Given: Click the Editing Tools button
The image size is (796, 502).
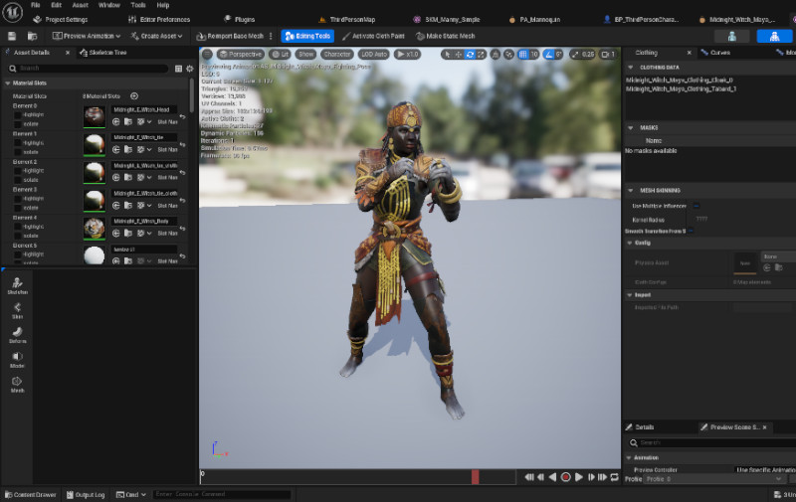Looking at the screenshot, I should pyautogui.click(x=307, y=36).
